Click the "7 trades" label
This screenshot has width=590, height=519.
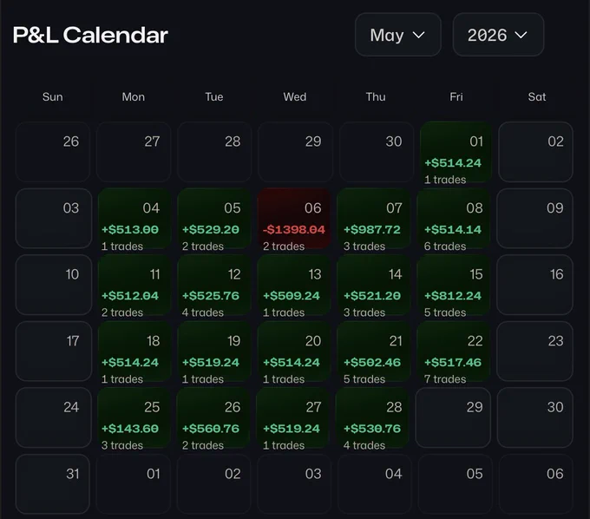(x=445, y=379)
